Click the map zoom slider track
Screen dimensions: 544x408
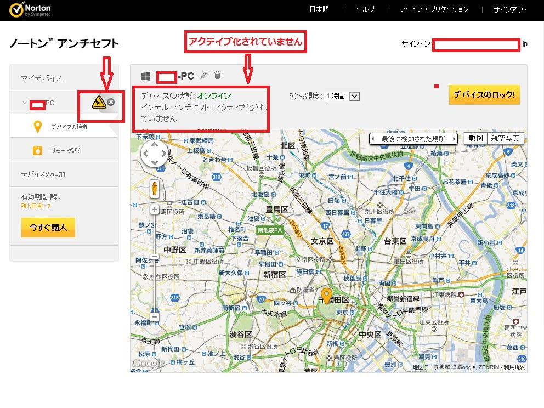155,264
